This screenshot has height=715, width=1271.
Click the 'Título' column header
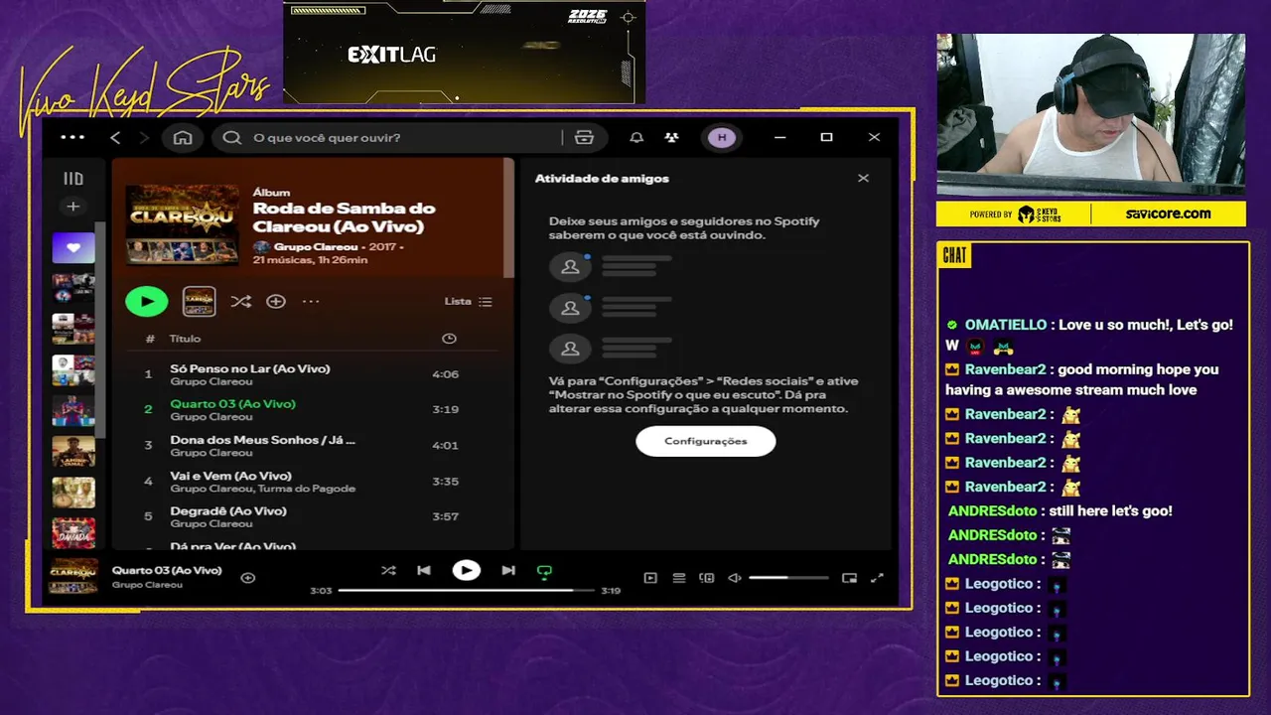point(186,339)
